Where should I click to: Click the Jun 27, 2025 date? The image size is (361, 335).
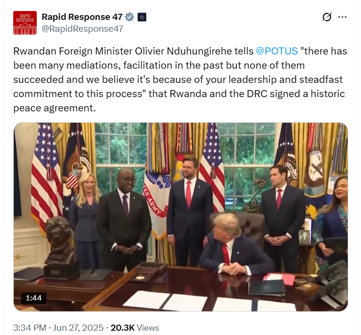point(78,328)
